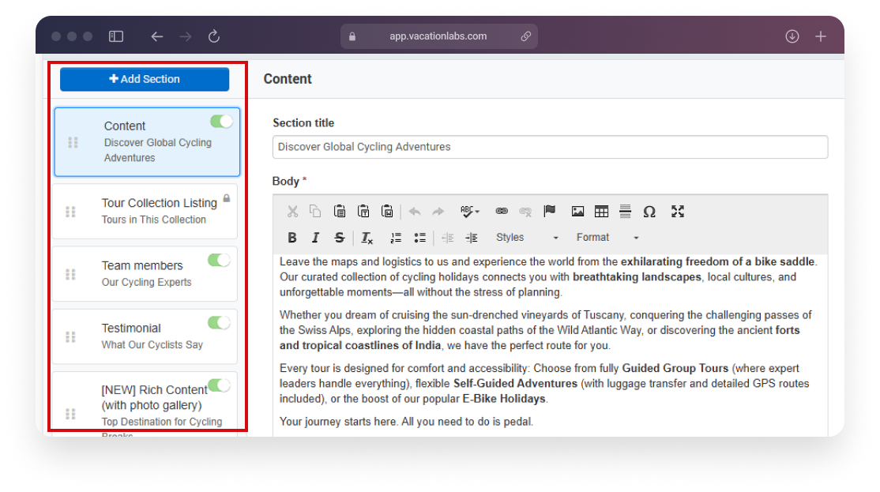Insert a table with the table icon
The width and height of the screenshot is (880, 492).
pos(601,212)
